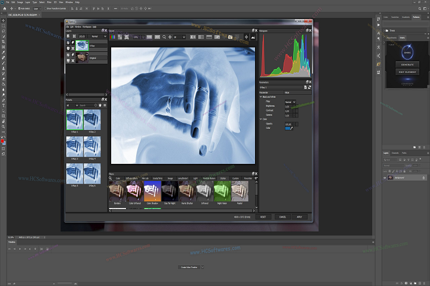Expand the Trees folder in Patterns panel
Image resolution: width=430 pixels, height=286 pixels.
coord(384,30)
